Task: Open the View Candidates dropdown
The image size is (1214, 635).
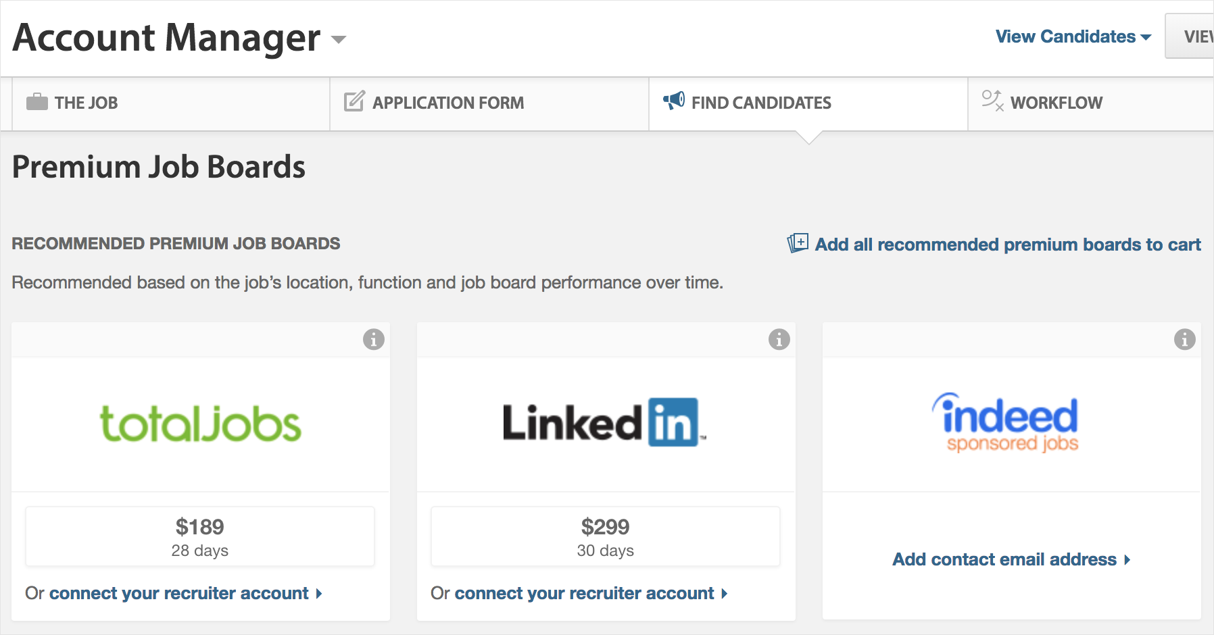Action: click(x=1073, y=36)
